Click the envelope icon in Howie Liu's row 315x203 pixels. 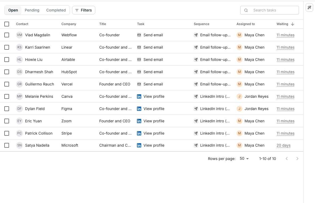[x=139, y=60]
